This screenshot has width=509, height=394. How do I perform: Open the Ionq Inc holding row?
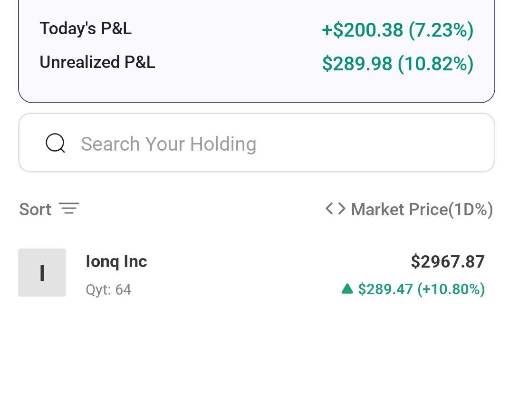(251, 273)
